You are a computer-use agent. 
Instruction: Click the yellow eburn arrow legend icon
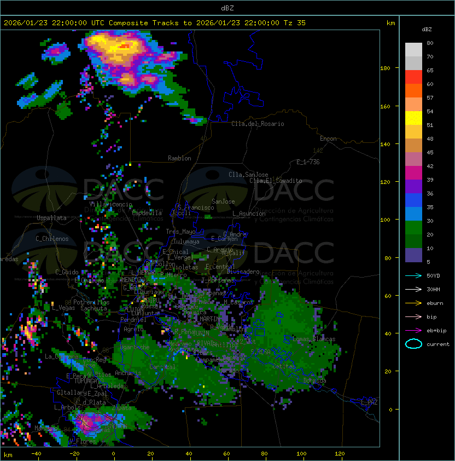pyautogui.click(x=413, y=303)
